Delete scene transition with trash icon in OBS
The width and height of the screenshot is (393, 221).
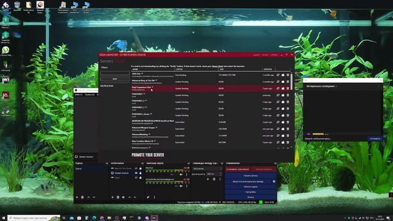(214, 179)
